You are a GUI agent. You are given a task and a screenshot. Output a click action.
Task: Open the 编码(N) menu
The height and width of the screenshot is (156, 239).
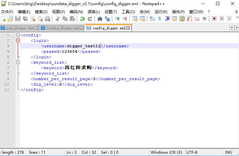tap(76, 12)
